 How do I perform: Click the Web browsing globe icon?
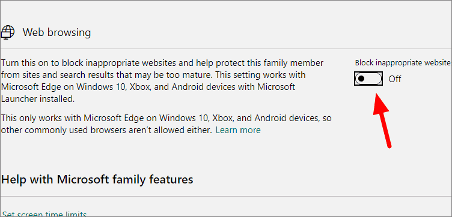pos(8,32)
